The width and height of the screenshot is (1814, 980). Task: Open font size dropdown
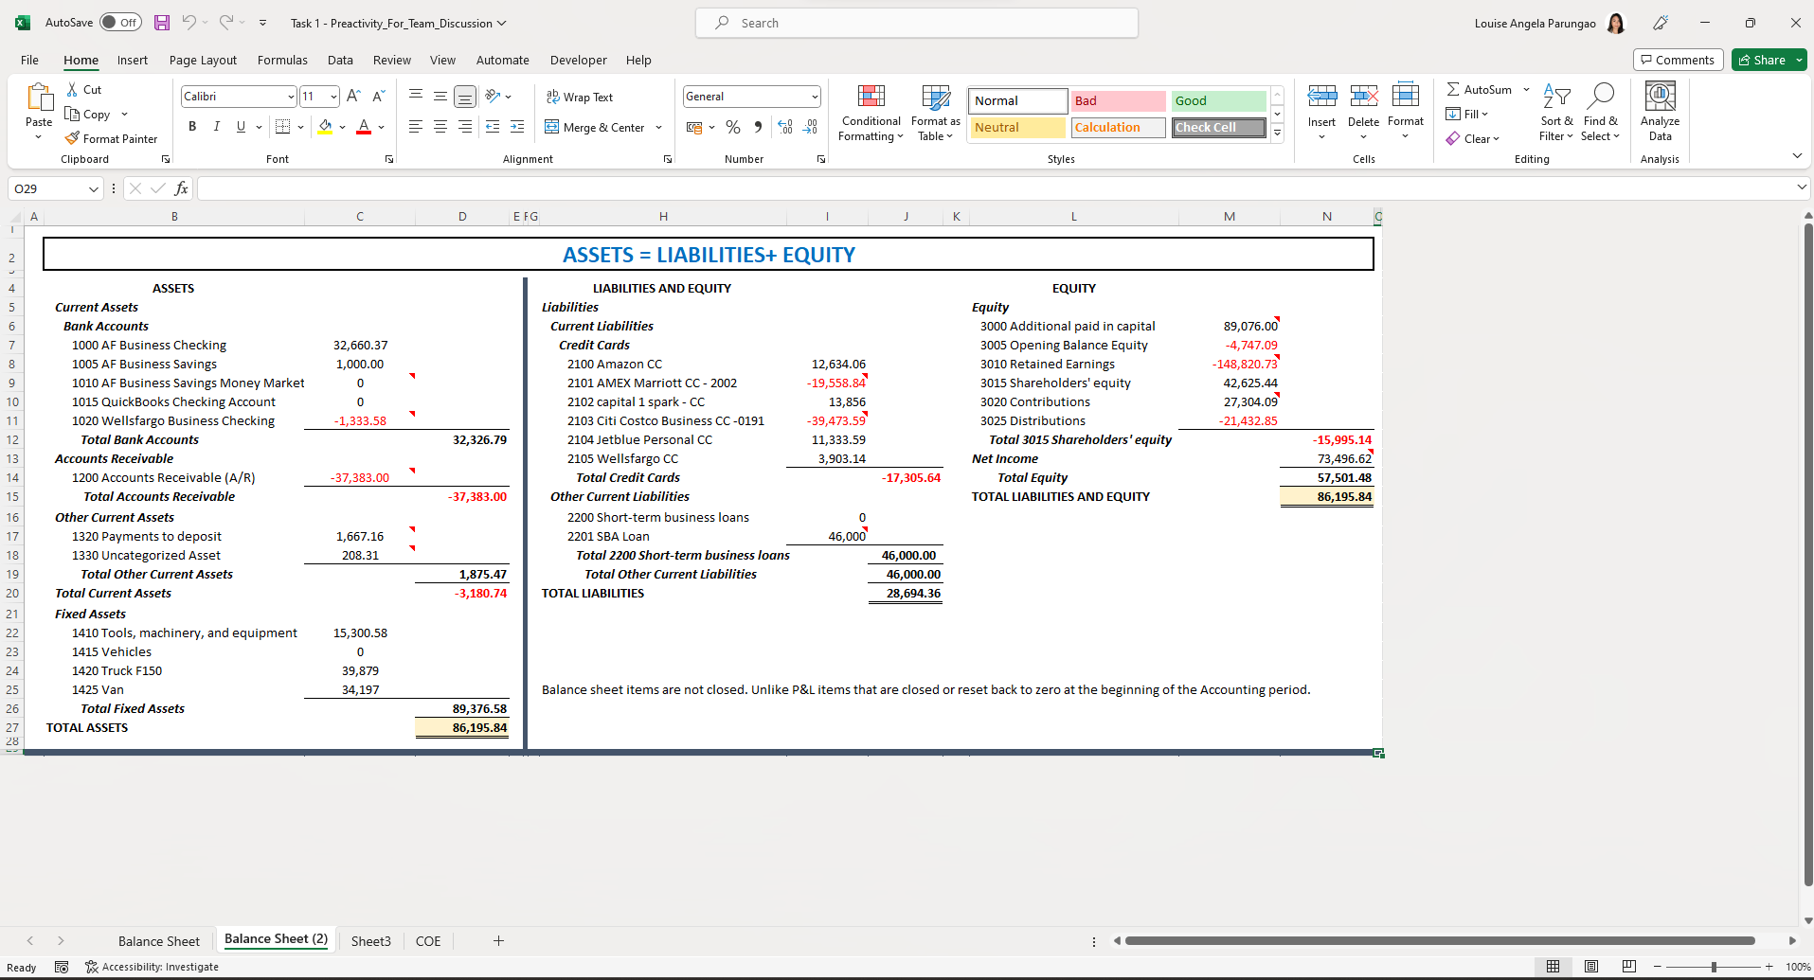click(333, 97)
